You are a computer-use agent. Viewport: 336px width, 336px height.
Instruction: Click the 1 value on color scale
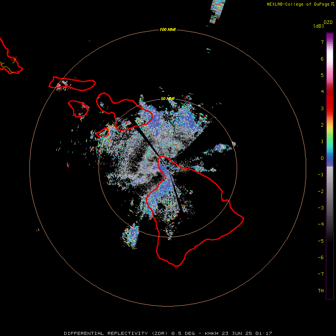[x=322, y=141]
